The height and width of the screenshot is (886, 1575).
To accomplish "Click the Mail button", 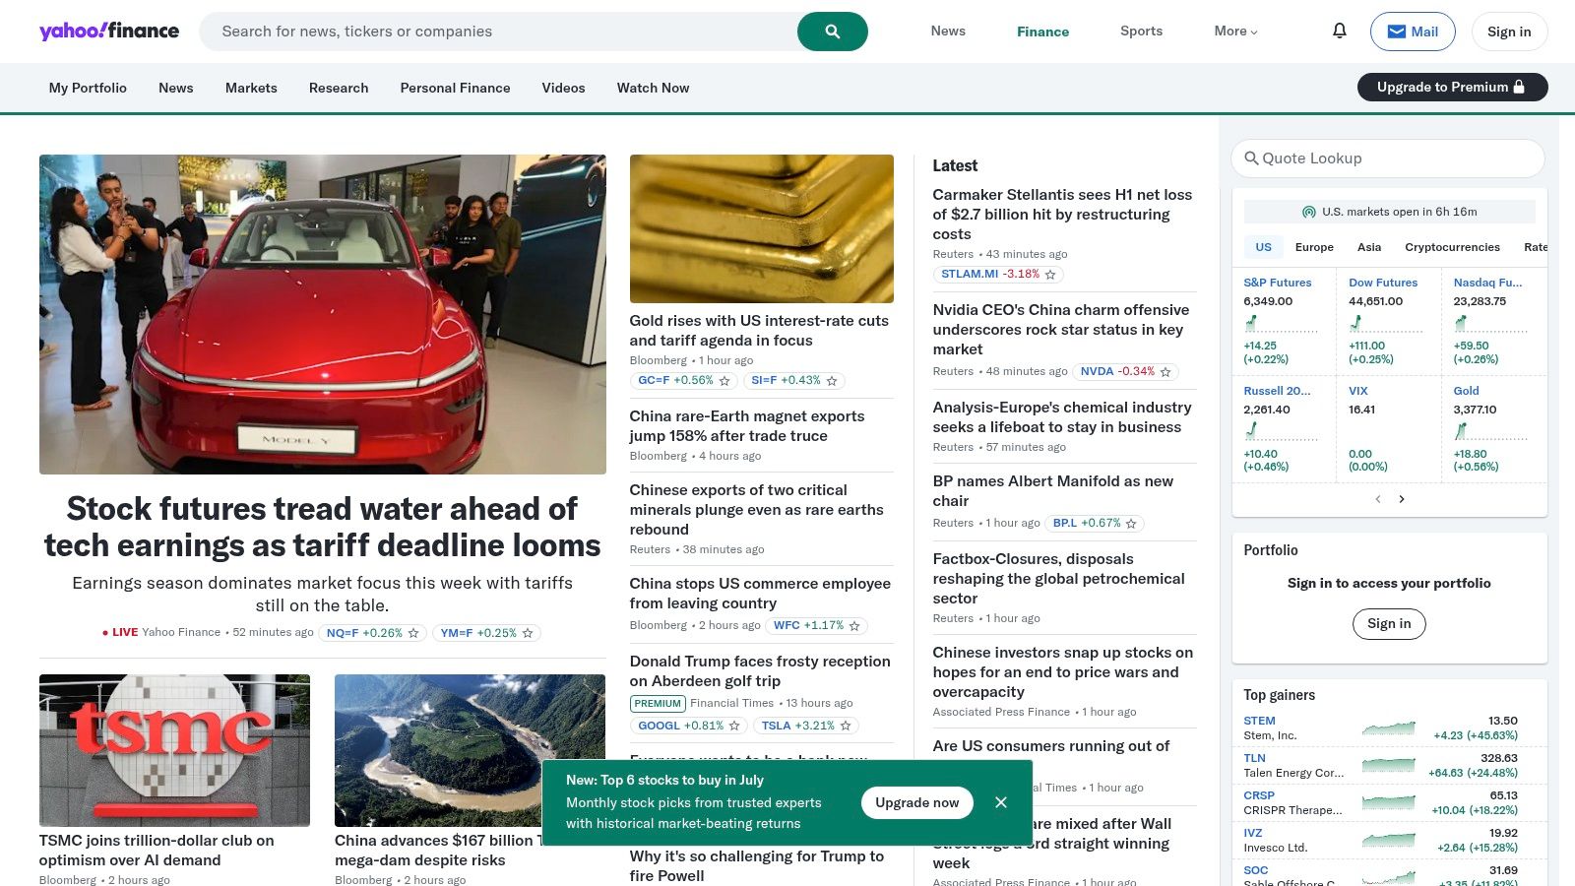I will 1413,32.
